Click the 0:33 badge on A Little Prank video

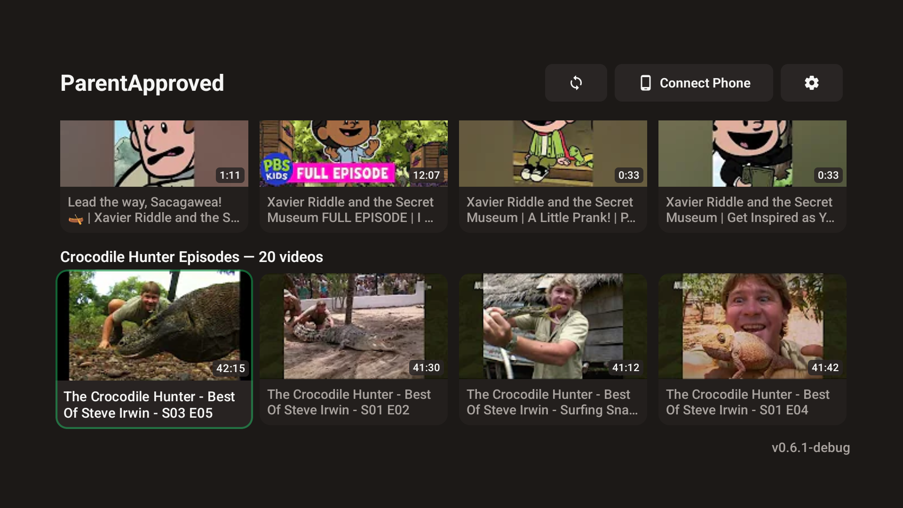point(629,175)
